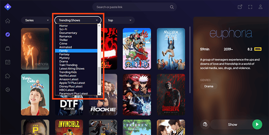
Task: Toggle fullscreen mode icon
Action: pos(250,7)
